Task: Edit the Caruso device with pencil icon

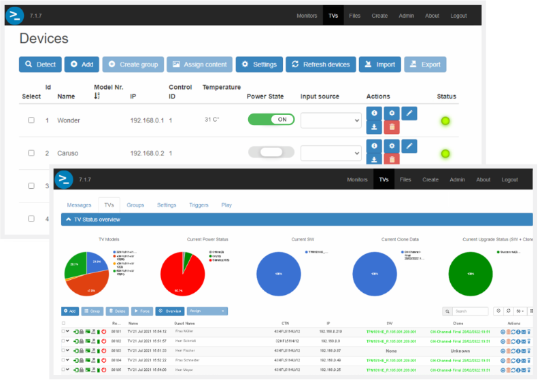Action: (x=409, y=146)
